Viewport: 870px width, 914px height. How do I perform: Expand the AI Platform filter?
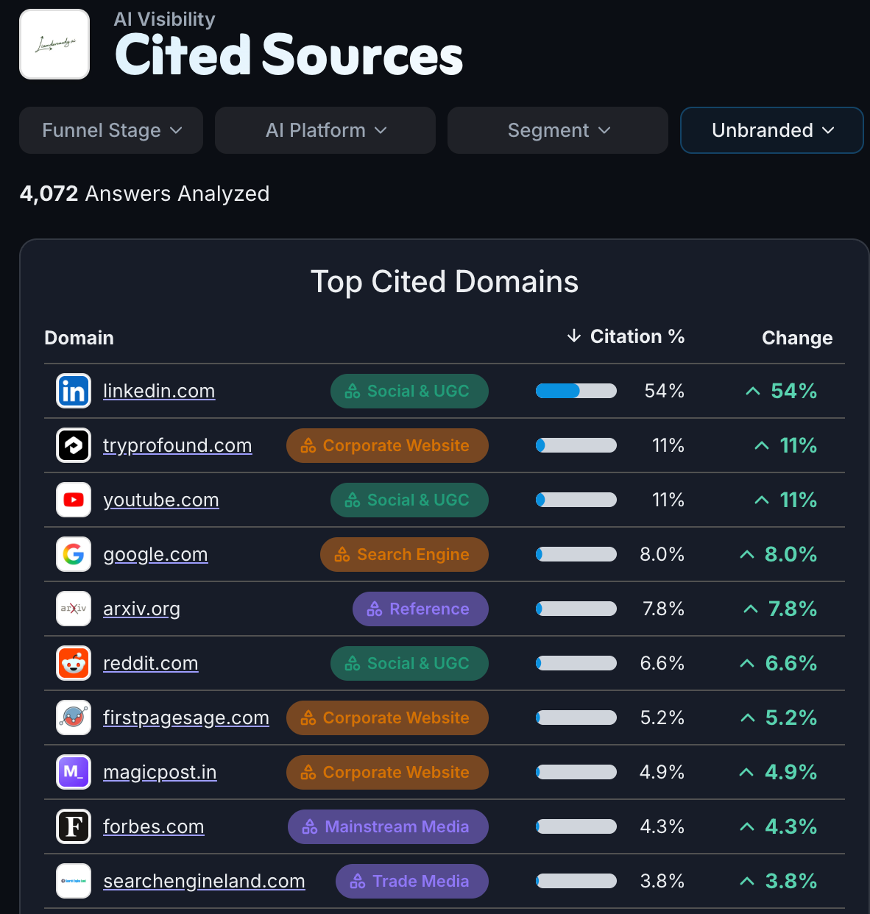(325, 130)
